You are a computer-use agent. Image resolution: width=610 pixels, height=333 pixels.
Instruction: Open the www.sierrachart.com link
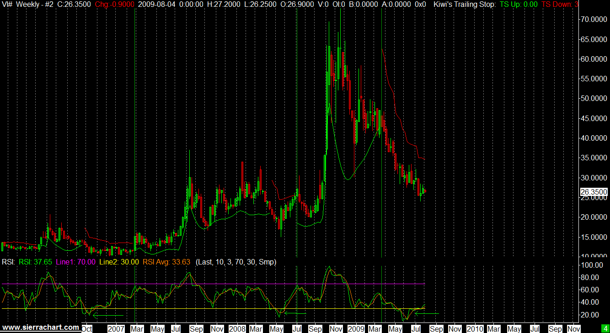tap(40, 328)
